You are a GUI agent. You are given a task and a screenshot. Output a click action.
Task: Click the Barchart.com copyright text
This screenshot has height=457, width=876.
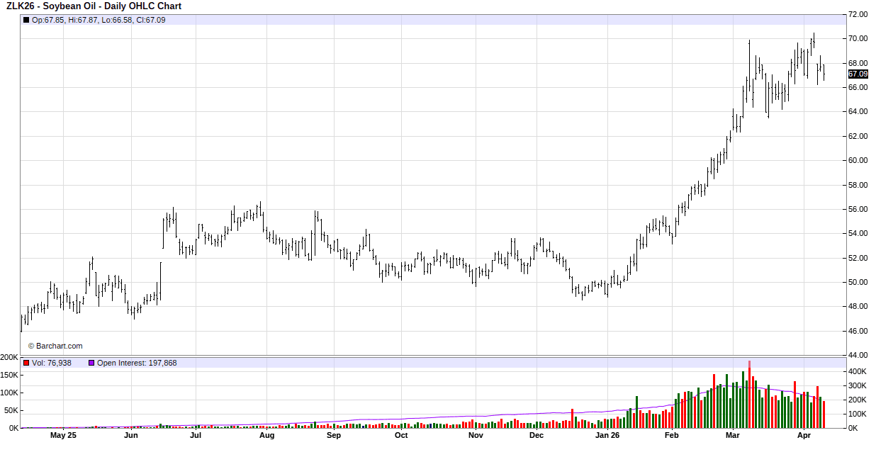point(55,346)
